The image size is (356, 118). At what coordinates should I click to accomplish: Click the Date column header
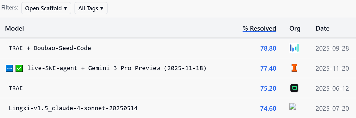(323, 28)
